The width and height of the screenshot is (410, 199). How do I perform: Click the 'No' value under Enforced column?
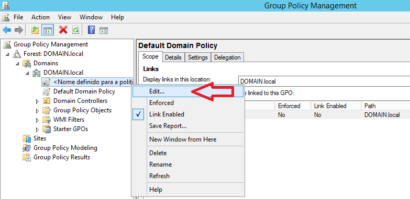tap(282, 115)
